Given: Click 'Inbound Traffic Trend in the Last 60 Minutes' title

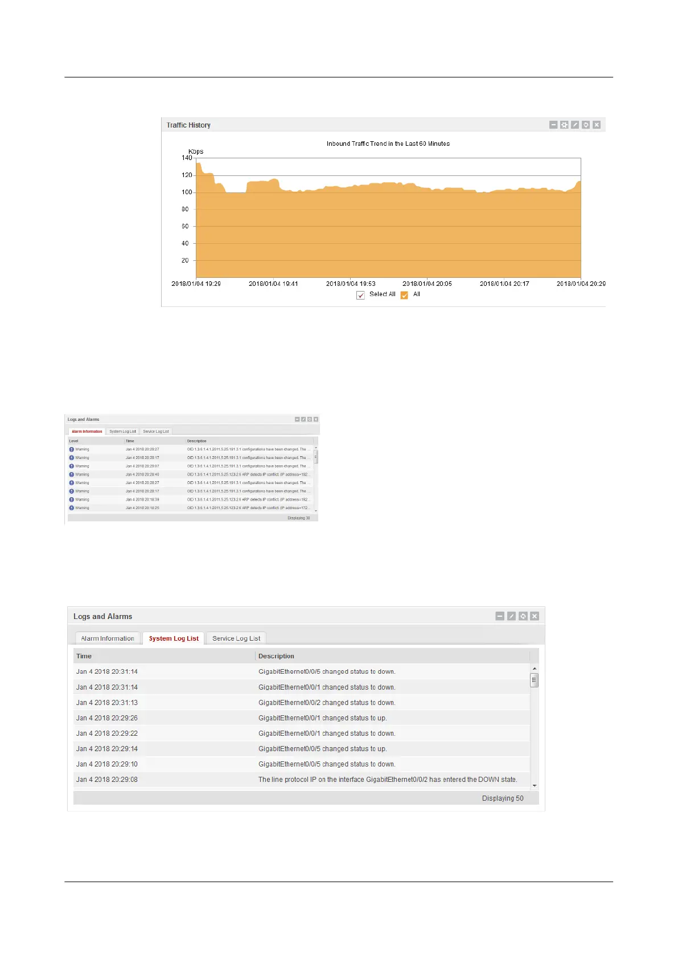Looking at the screenshot, I should pyautogui.click(x=388, y=144).
